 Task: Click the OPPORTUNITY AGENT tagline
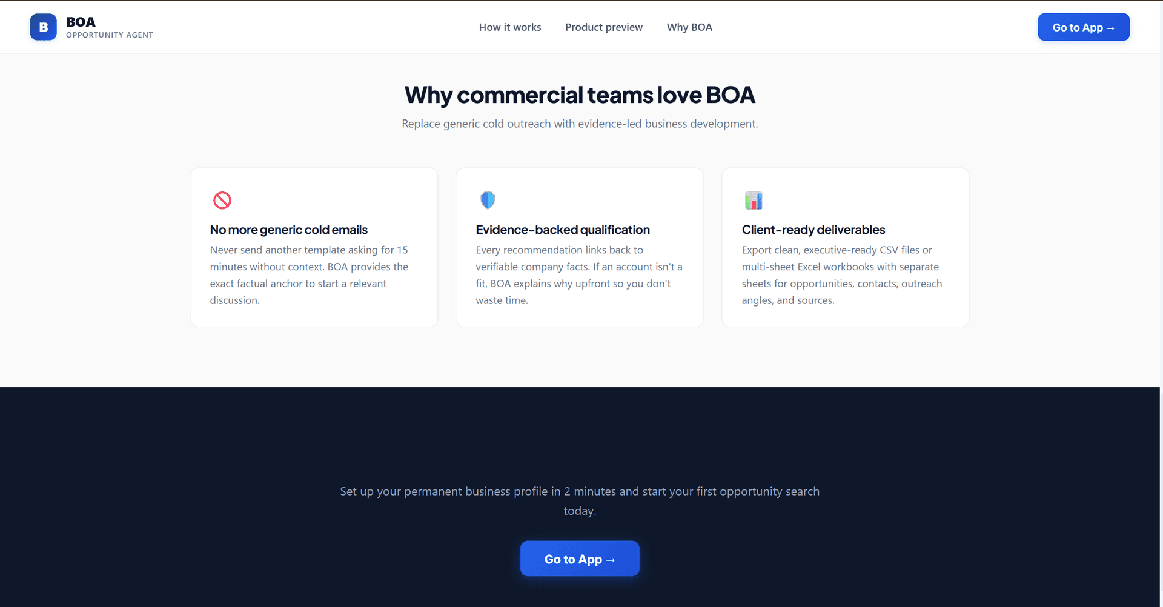[x=110, y=35]
